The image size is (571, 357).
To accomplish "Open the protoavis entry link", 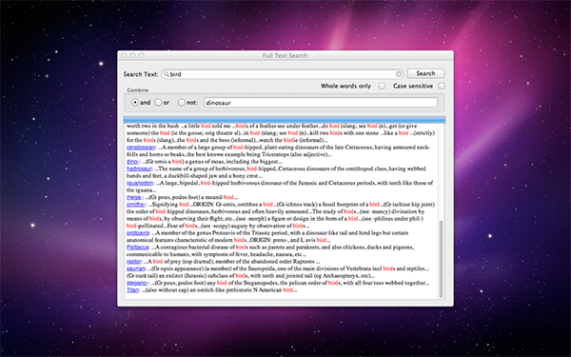I will [x=138, y=233].
